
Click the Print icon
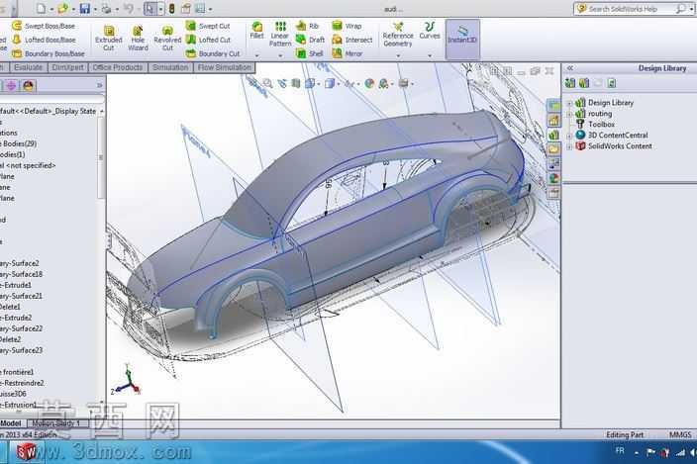106,9
